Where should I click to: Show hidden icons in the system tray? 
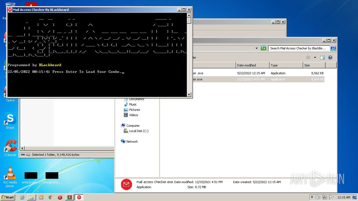pyautogui.click(x=312, y=197)
